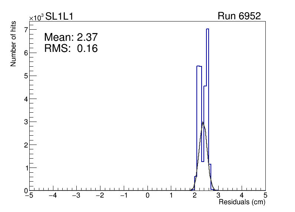
Task: Click the x-axis tick label 4
Action: pyautogui.click(x=242, y=195)
